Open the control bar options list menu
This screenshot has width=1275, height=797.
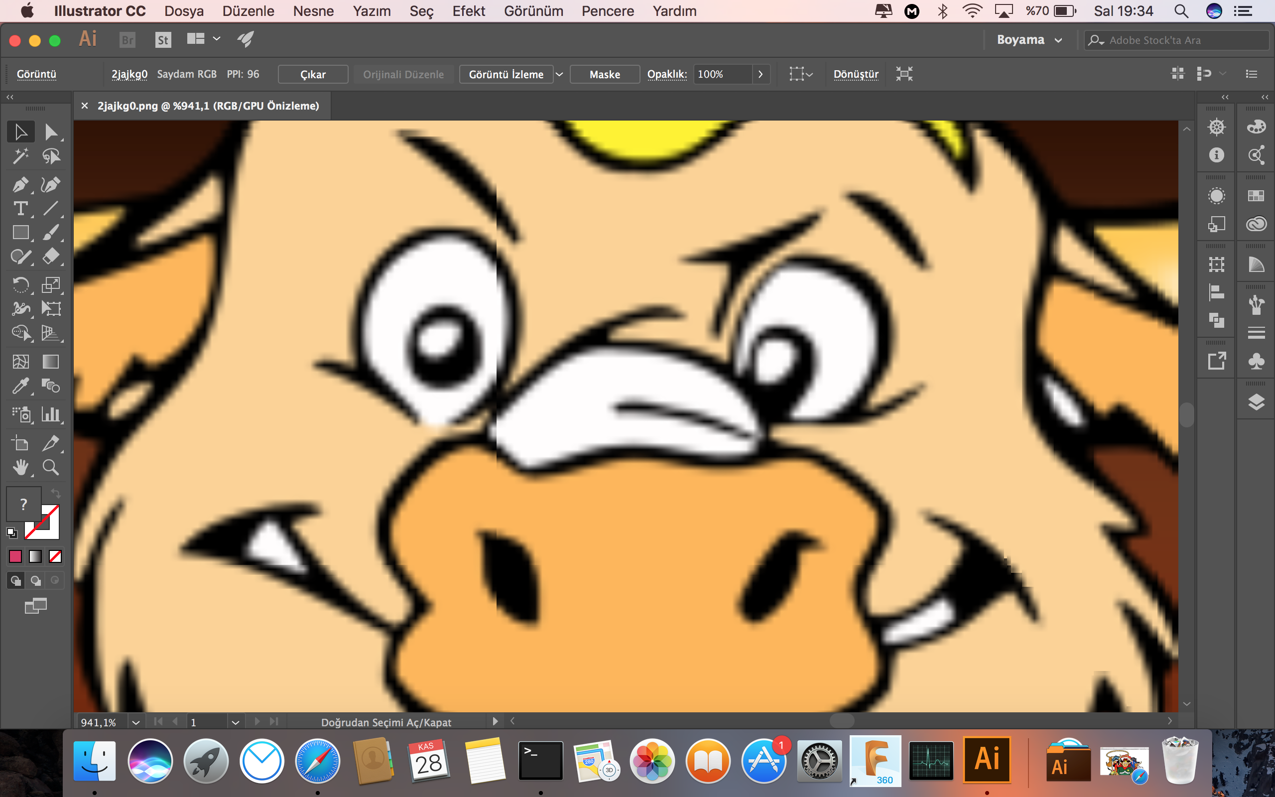[1252, 74]
